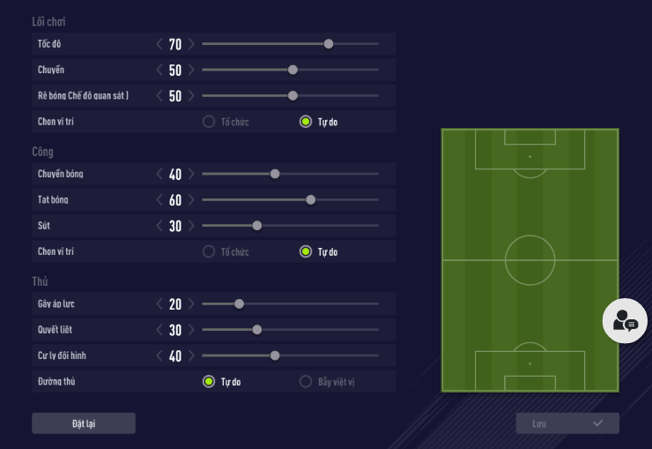This screenshot has width=652, height=449.
Task: Decrease Chuyền value with left arrow
Action: pos(159,70)
